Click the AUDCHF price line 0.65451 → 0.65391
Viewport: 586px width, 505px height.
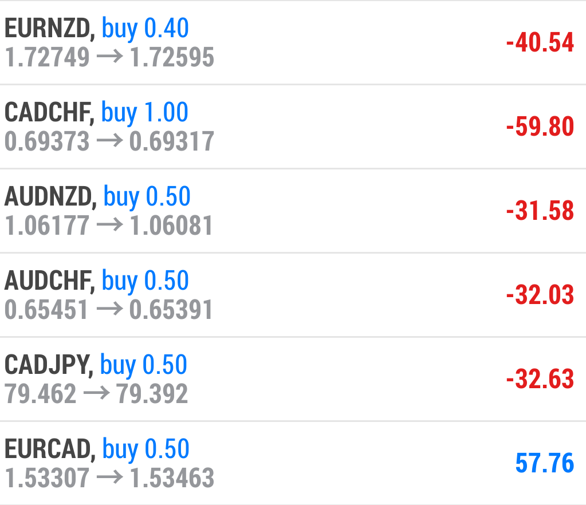[109, 310]
